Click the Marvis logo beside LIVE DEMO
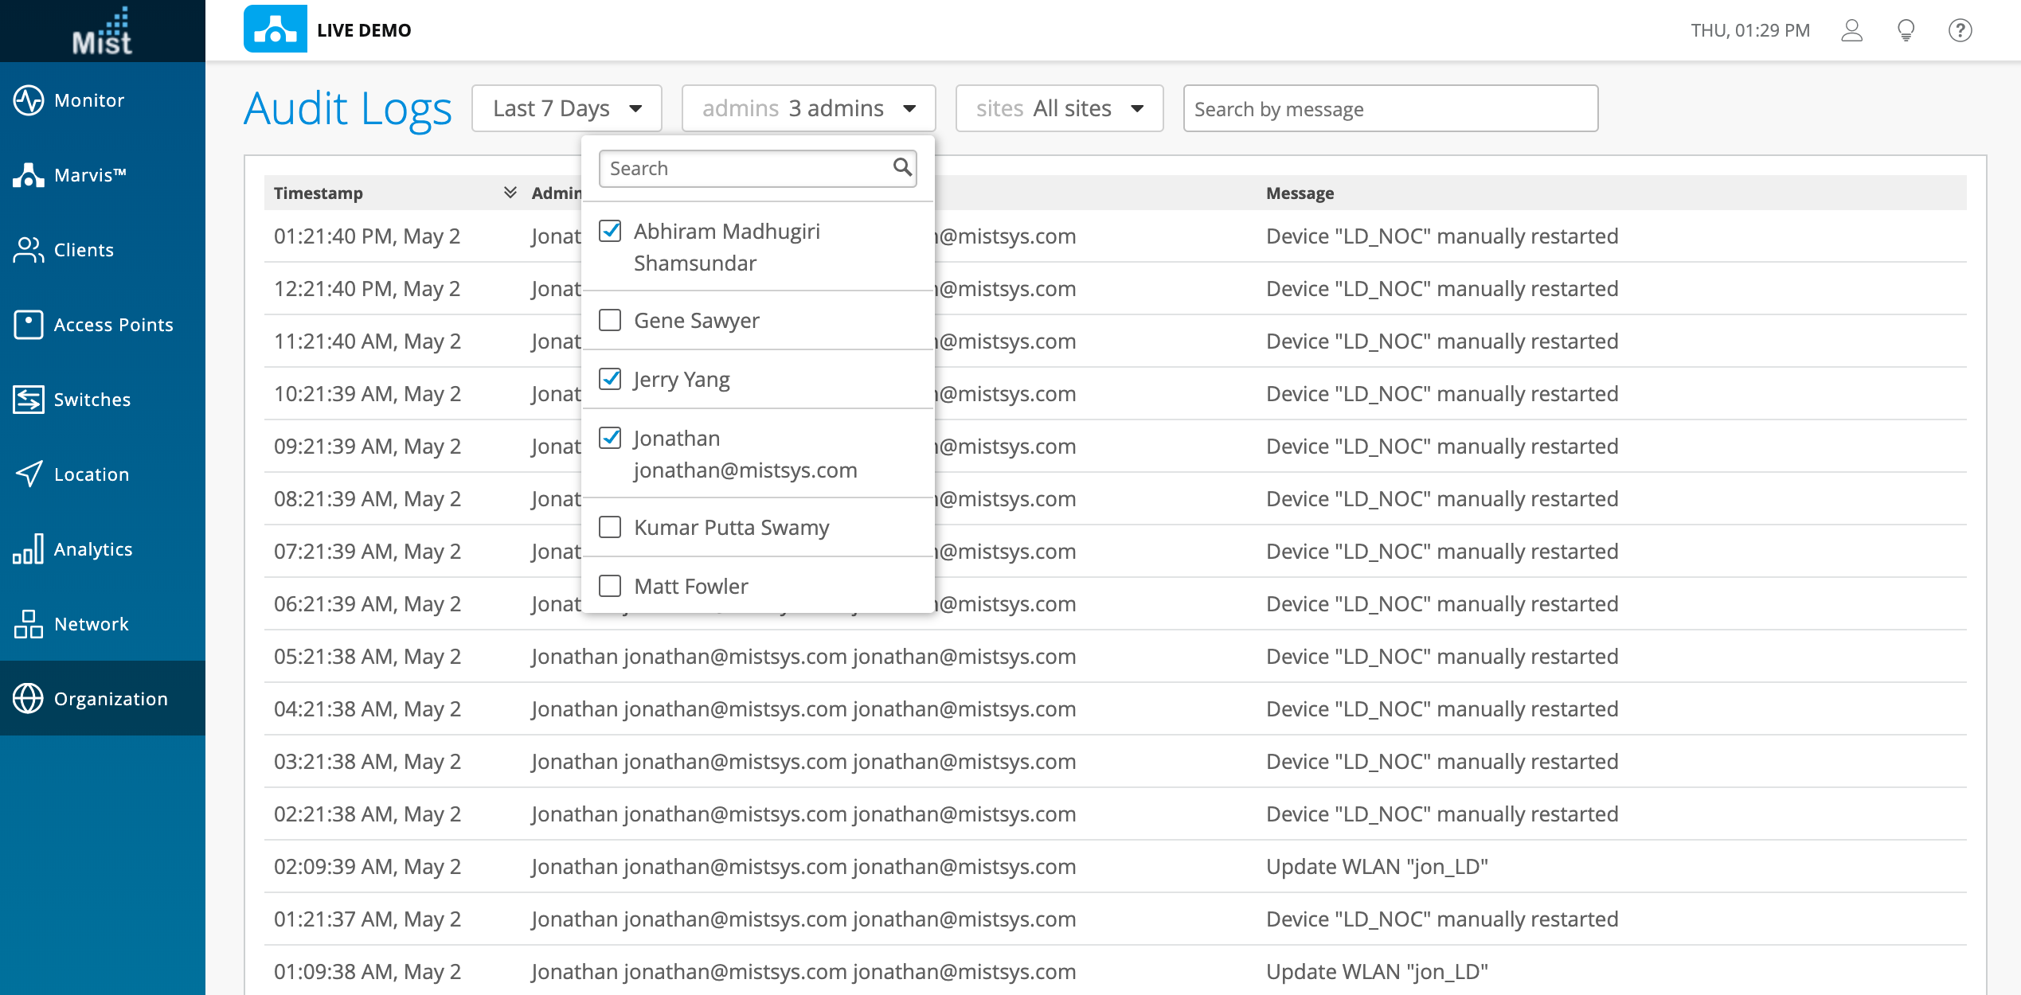The width and height of the screenshot is (2021, 995). click(x=275, y=29)
